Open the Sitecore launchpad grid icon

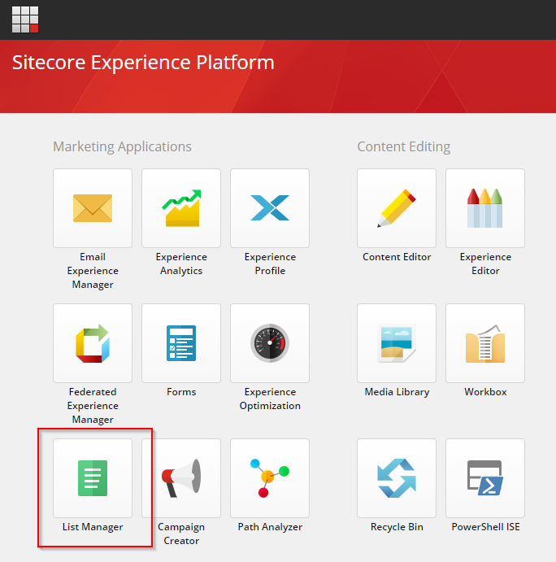coord(25,20)
